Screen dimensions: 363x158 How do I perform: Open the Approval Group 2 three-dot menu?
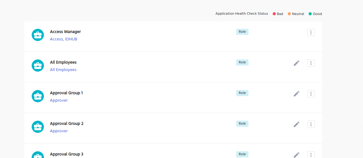[x=311, y=124]
